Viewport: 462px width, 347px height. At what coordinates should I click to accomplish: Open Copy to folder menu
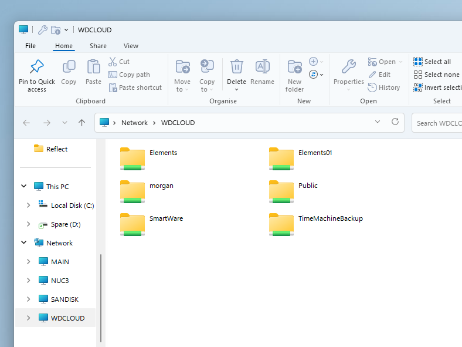click(207, 76)
